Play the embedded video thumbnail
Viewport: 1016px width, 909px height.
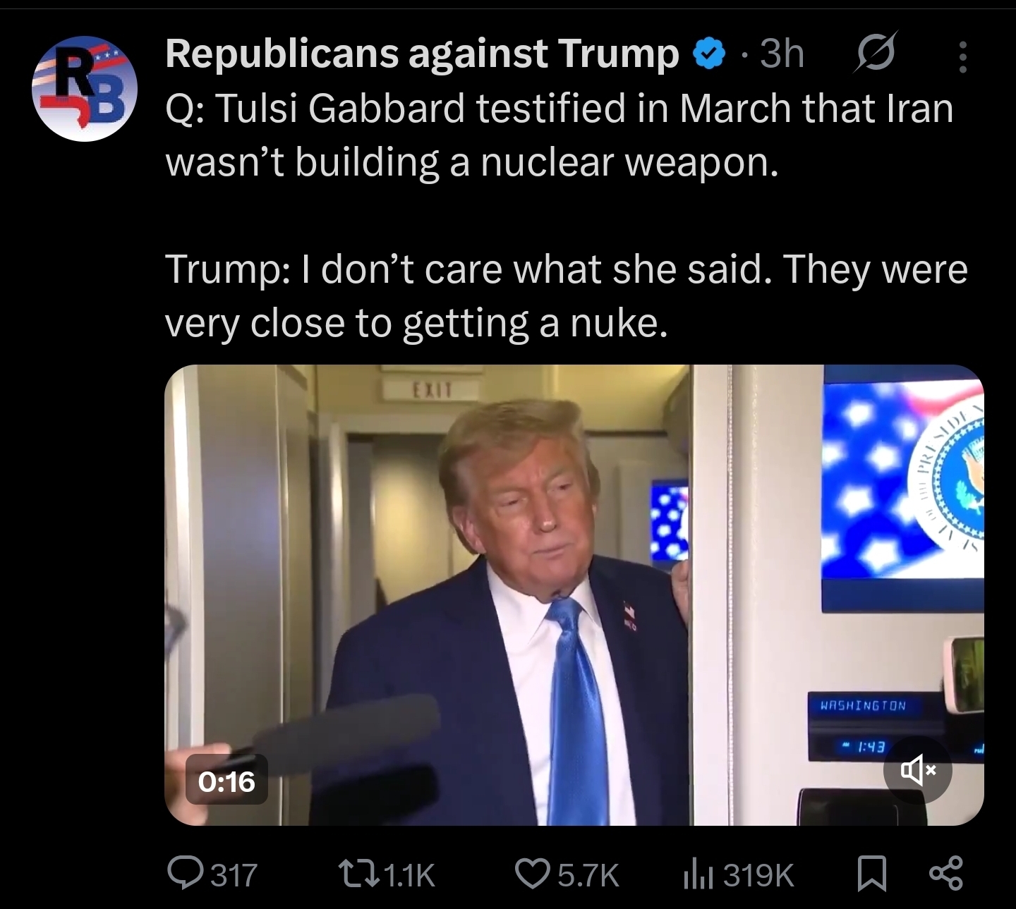click(x=574, y=595)
